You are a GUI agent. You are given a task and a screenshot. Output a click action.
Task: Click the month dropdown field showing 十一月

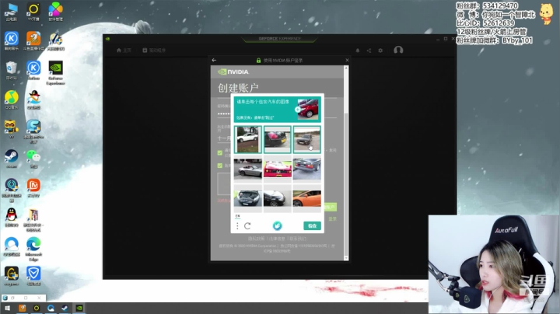click(224, 138)
